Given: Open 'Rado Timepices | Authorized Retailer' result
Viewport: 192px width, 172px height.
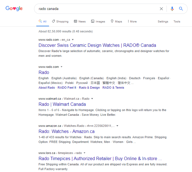Looking at the screenshot, I should coord(100,159).
